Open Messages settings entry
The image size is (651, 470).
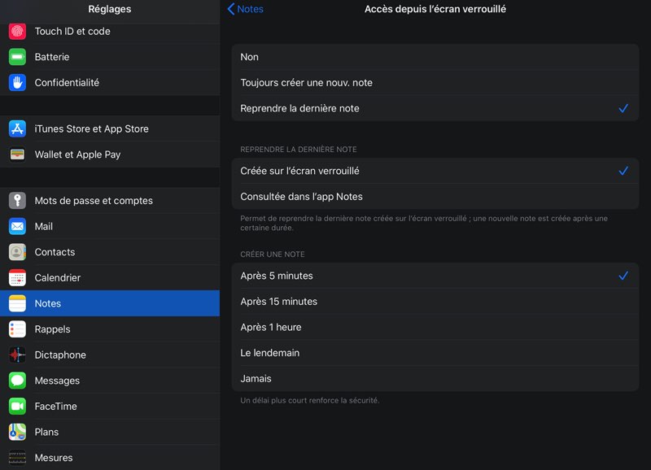[57, 381]
